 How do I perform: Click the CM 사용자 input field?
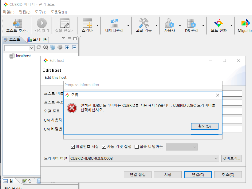(x=232, y=120)
